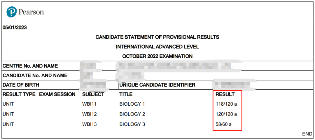Image resolution: width=315 pixels, height=140 pixels.
Task: Click the Subject column header
Action: pyautogui.click(x=93, y=94)
